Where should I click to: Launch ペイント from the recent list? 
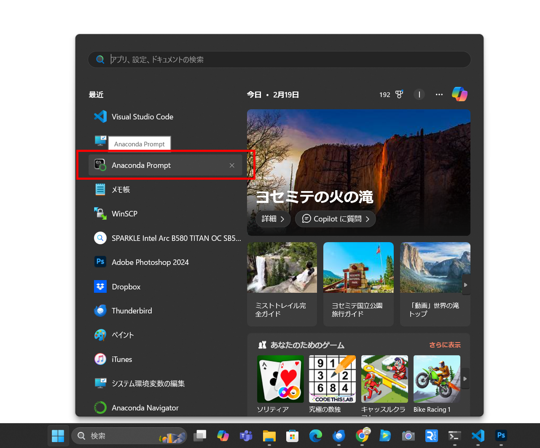coord(123,335)
